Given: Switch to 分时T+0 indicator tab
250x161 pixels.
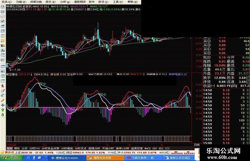Looking at the screenshot, I should 34,148.
